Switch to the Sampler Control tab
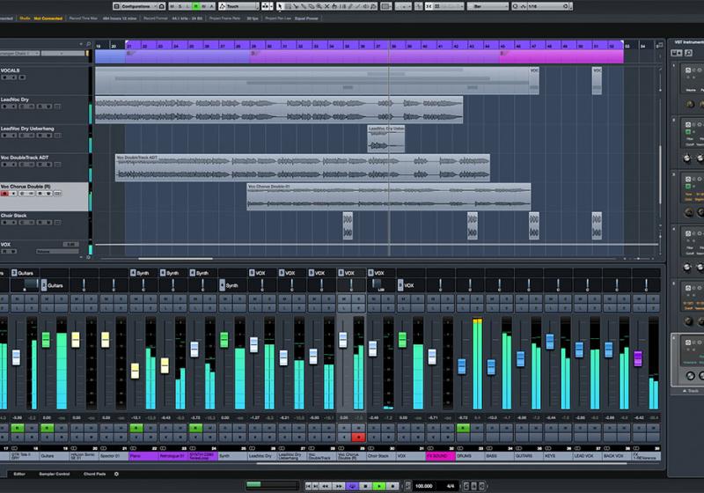704x493 pixels. (x=55, y=474)
